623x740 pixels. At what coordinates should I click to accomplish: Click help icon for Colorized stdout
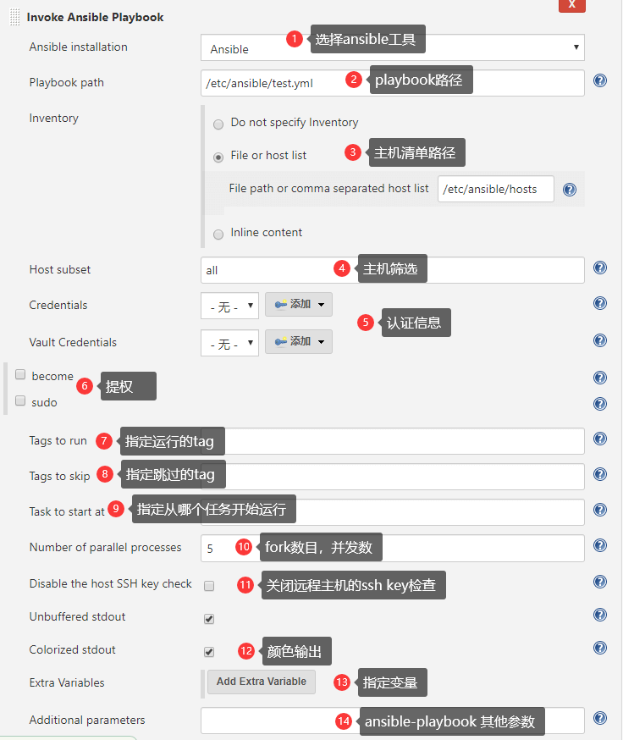(600, 648)
